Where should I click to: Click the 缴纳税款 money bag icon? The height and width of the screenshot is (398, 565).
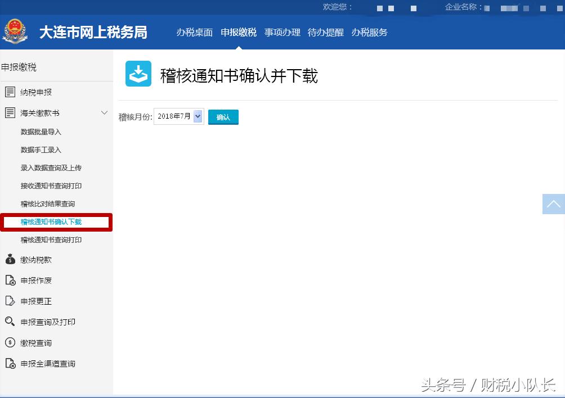[10, 259]
